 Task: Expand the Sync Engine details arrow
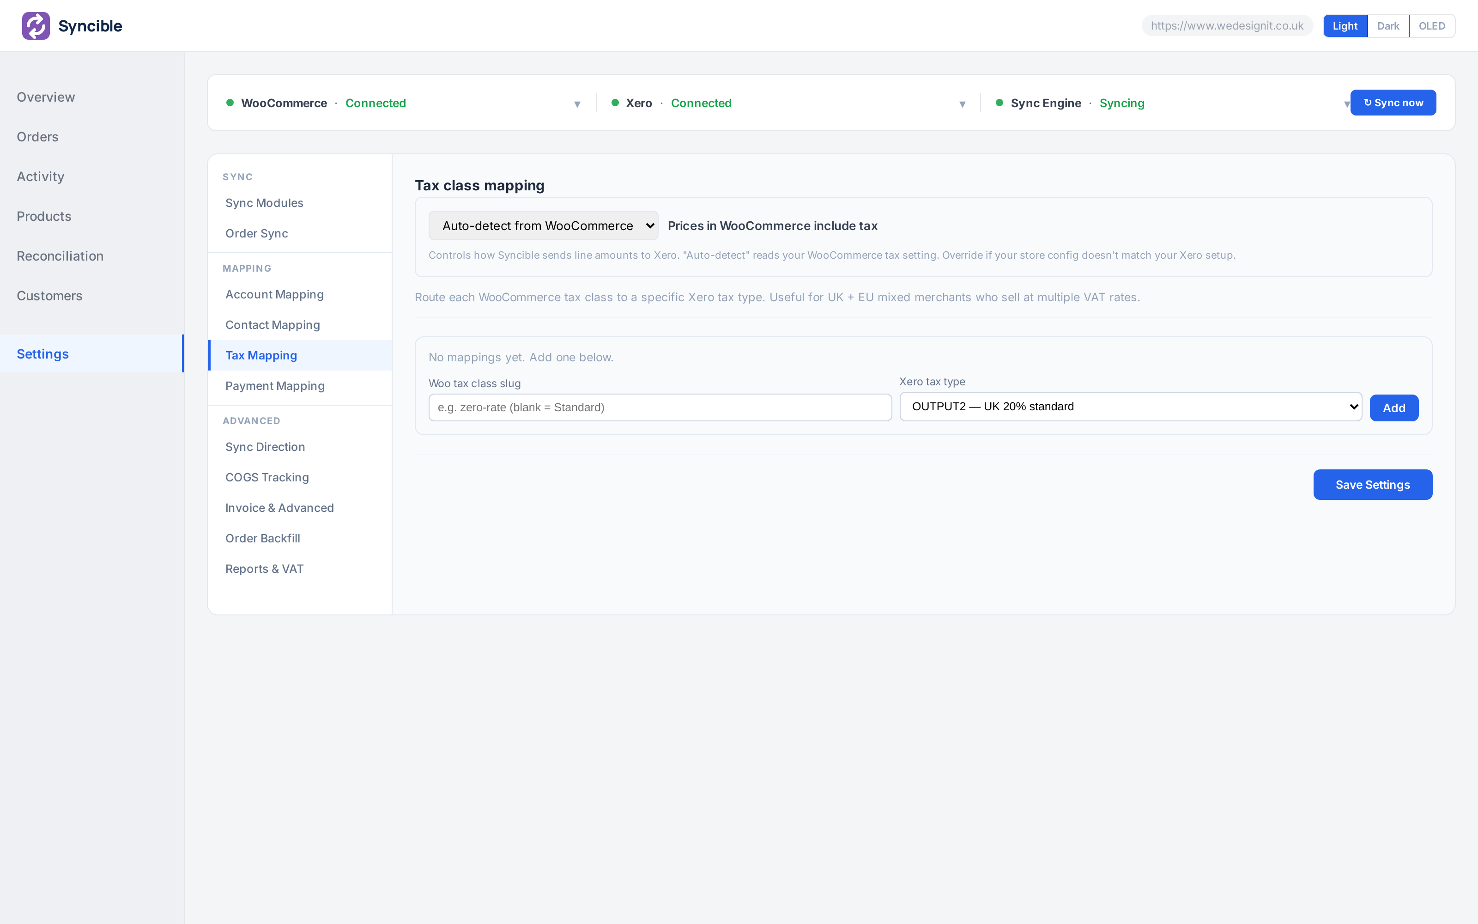tap(1346, 104)
